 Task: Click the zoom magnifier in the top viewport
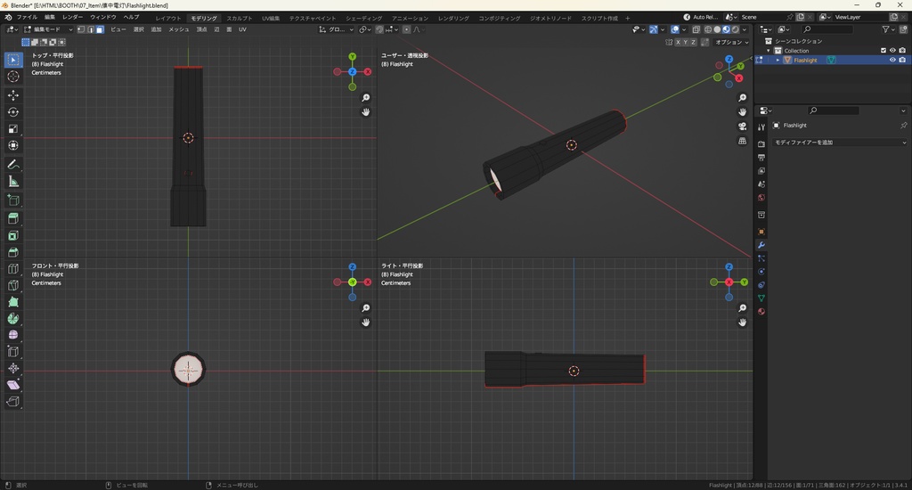[x=366, y=98]
